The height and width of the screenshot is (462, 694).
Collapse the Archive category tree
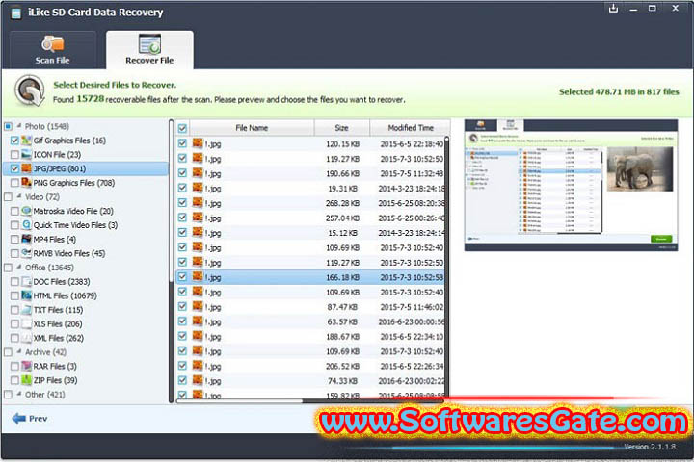click(x=19, y=352)
